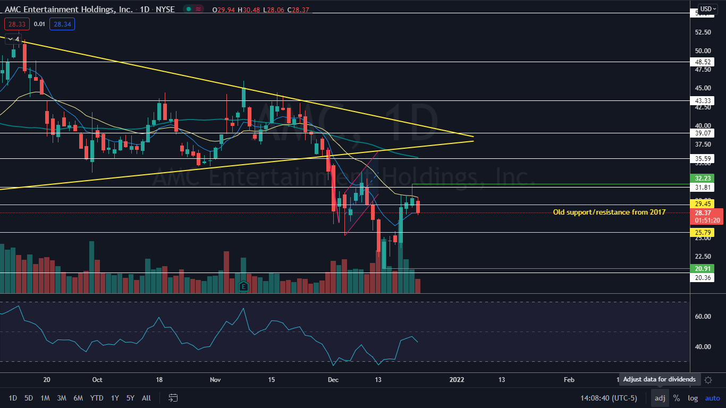Viewport: 726px width, 408px height.
Task: Click the green market status dot
Action: click(x=189, y=9)
